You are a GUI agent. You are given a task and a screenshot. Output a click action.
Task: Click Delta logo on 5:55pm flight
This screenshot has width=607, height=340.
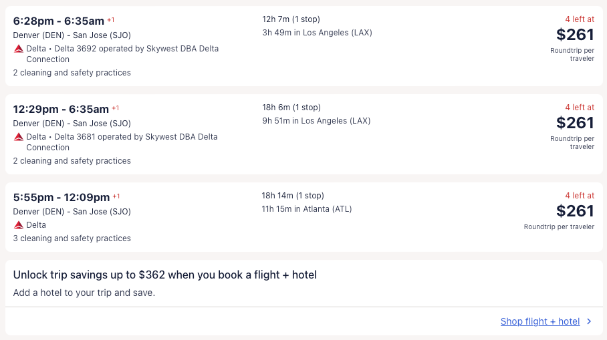[x=19, y=225]
